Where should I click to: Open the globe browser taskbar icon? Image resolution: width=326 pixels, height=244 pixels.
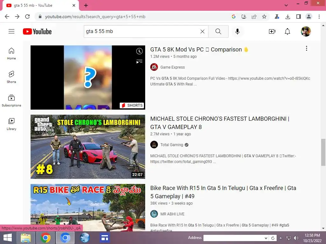pos(85,238)
